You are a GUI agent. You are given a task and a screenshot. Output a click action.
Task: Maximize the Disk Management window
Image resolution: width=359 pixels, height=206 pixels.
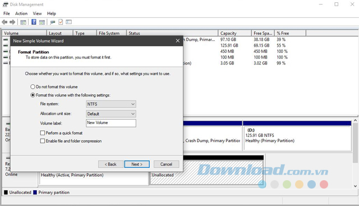(x=337, y=4)
